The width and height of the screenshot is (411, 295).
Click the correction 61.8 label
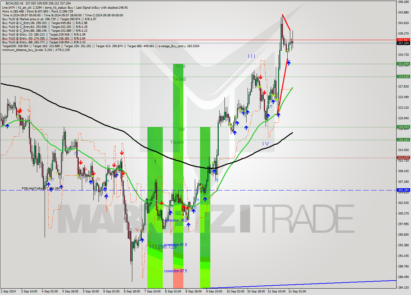[x=176, y=244]
